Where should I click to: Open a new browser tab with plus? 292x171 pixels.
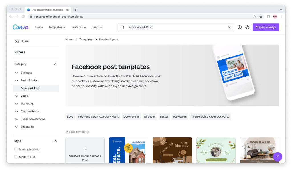pyautogui.click(x=75, y=10)
